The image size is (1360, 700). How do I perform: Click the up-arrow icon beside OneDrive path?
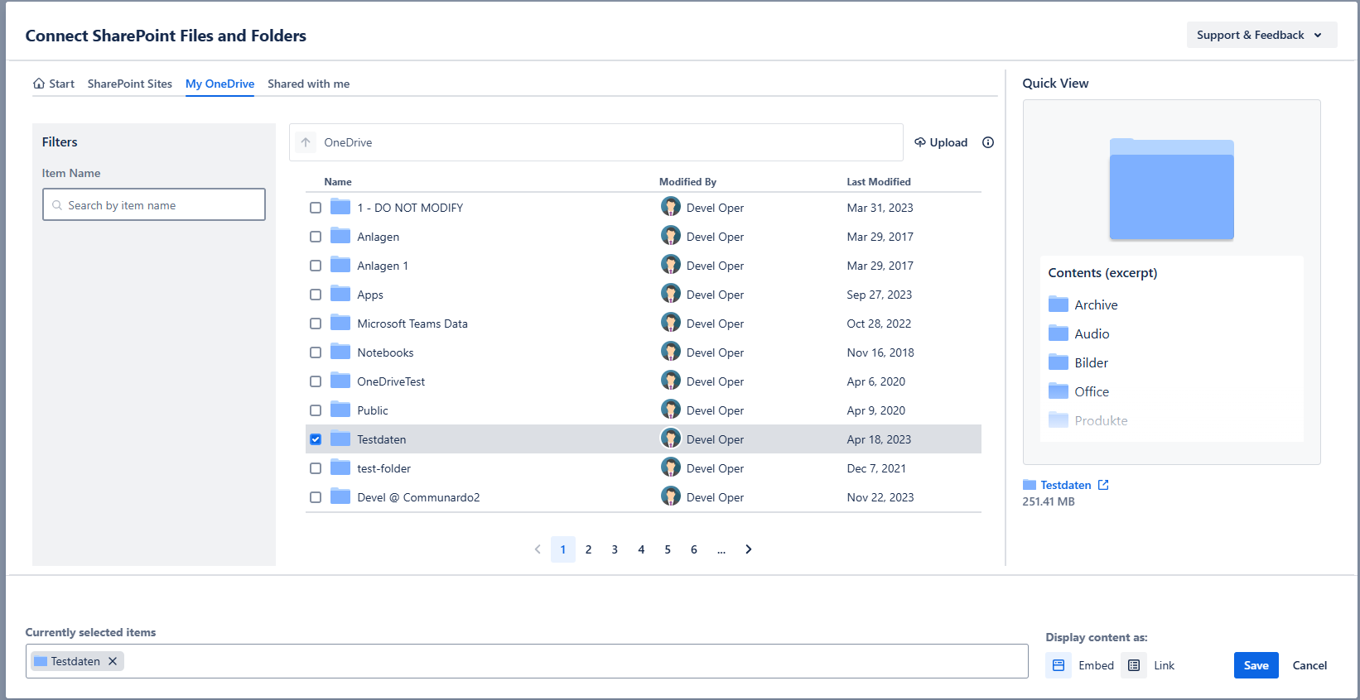tap(306, 142)
